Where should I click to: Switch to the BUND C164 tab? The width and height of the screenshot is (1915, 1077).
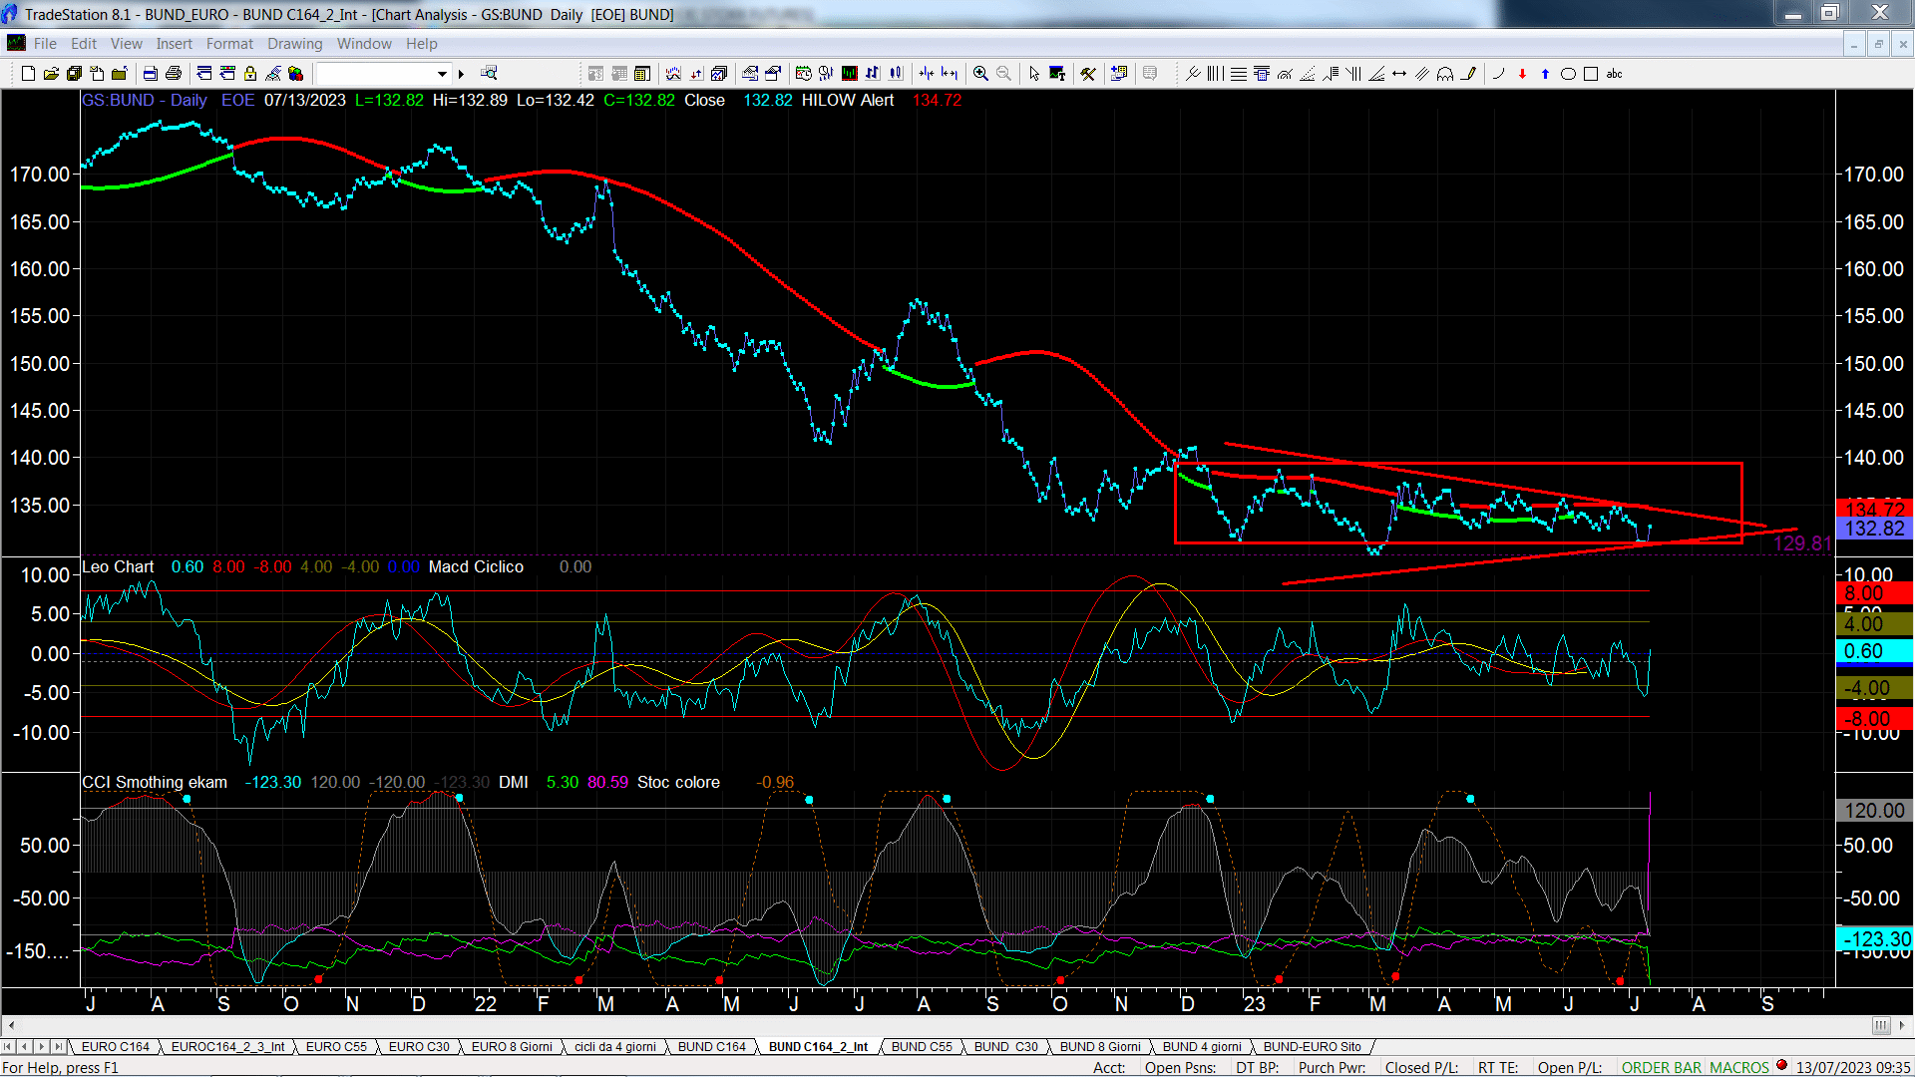pyautogui.click(x=712, y=1047)
